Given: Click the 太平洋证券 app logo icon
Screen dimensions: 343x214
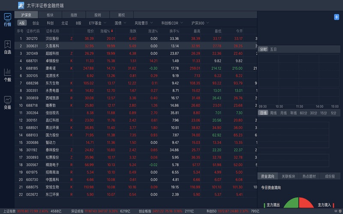Looking at the screenshot, I should [21, 5].
